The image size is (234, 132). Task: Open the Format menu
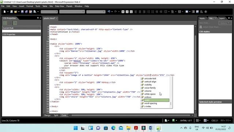(30, 6)
